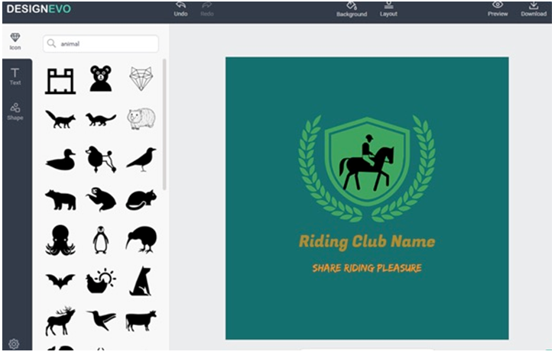Image resolution: width=555 pixels, height=355 pixels.
Task: Select the kiwi bird icon
Action: point(141,240)
